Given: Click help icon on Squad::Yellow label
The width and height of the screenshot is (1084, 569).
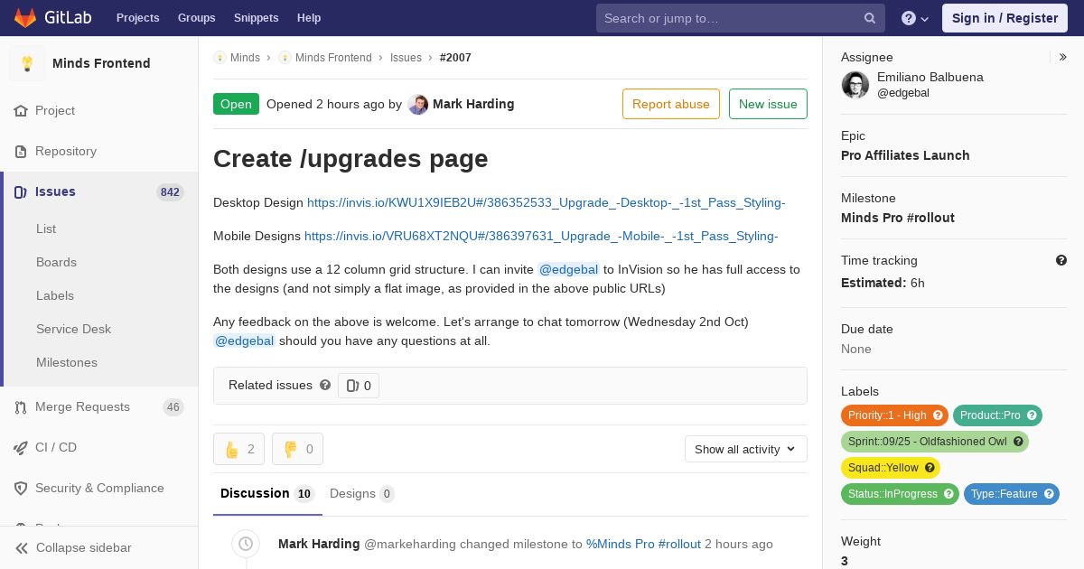Looking at the screenshot, I should click(930, 468).
